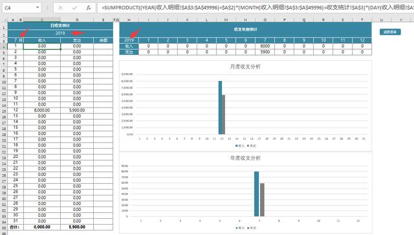Click 收入 legend entry of yearly chart
The width and height of the screenshot is (414, 235).
[x=240, y=228]
